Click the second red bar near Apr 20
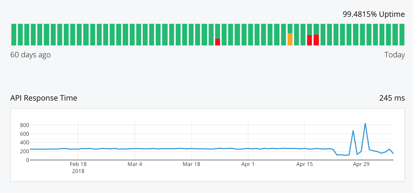 point(316,40)
